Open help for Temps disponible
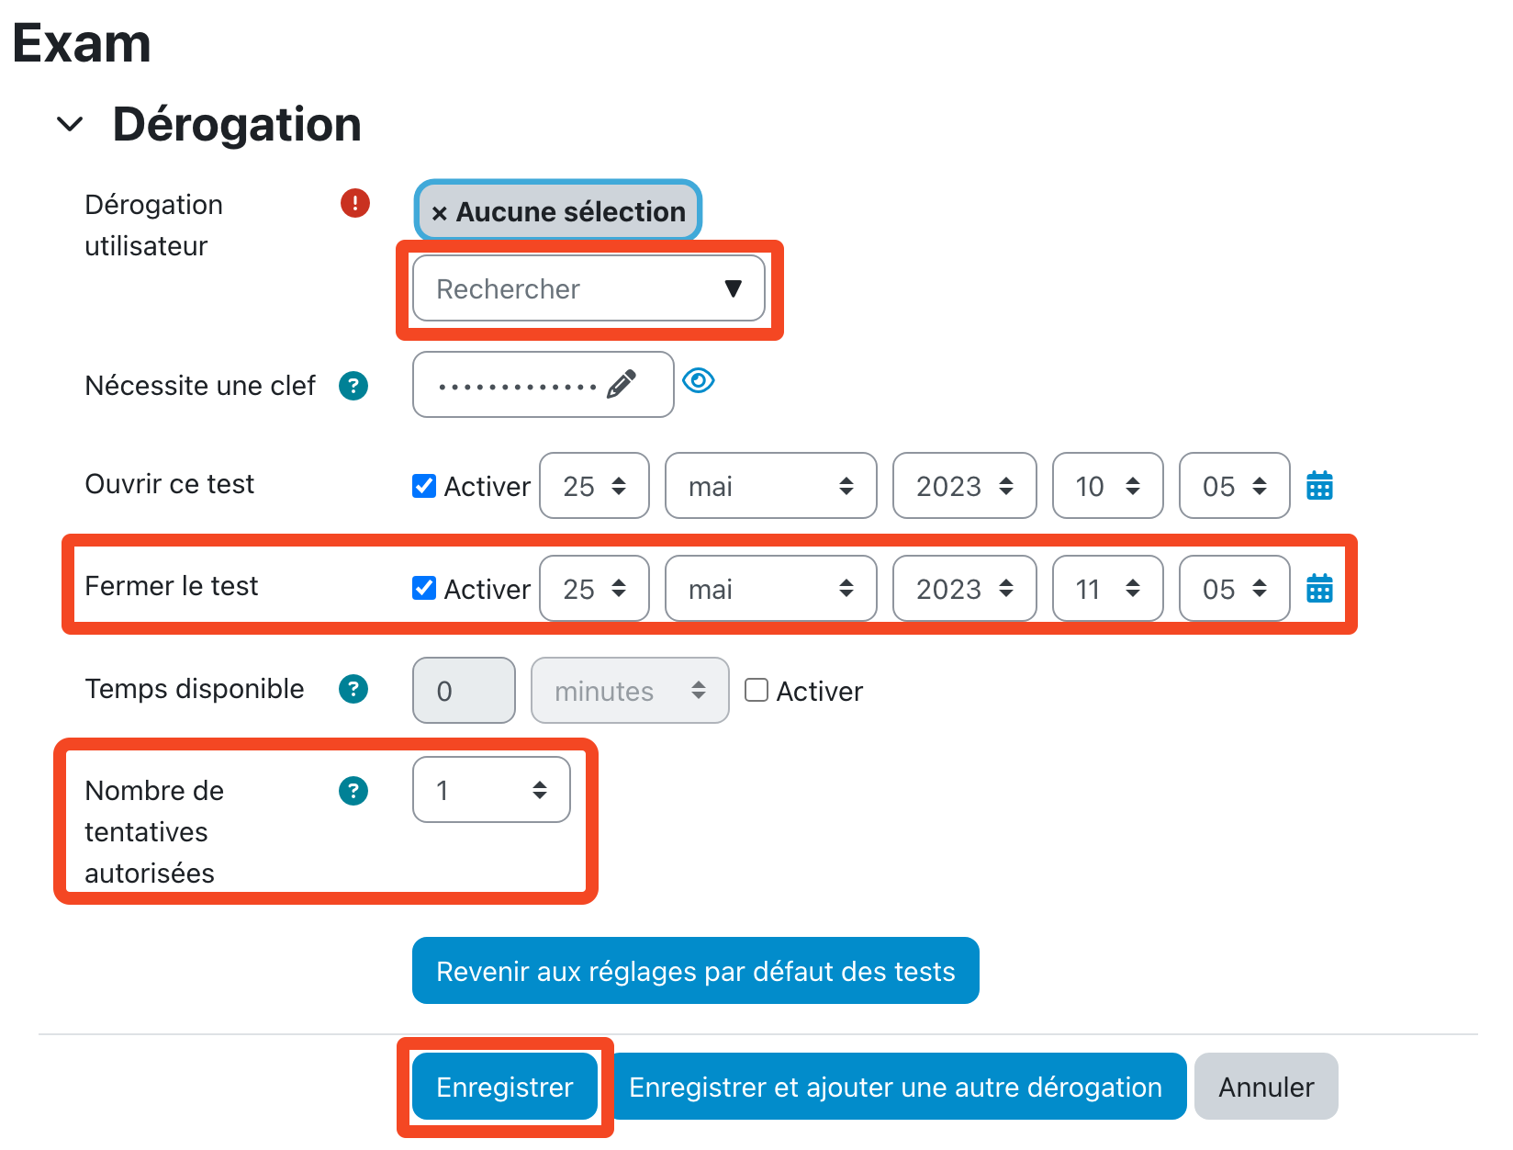 [x=353, y=689]
